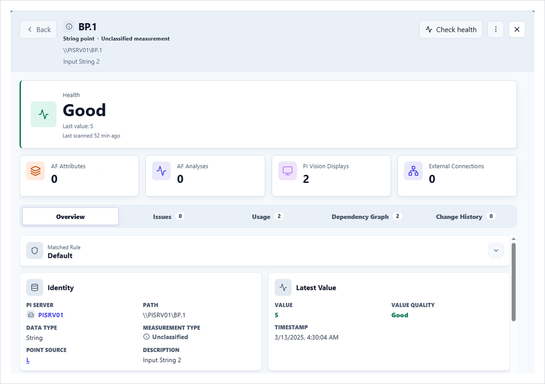Click the External Connections network icon
The image size is (545, 384).
coord(413,171)
